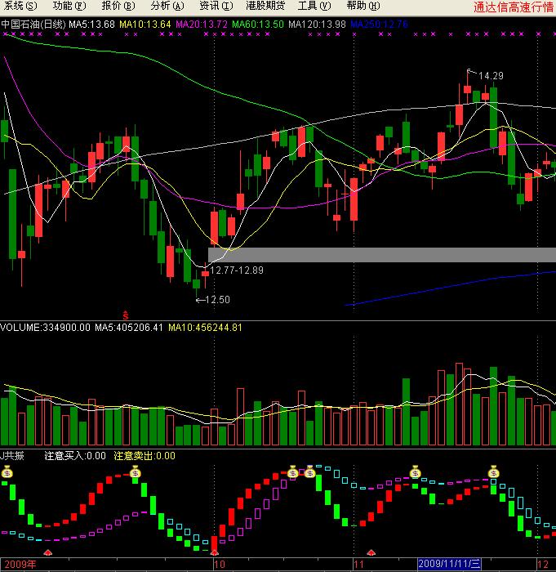Open the 分析(A) menu

[x=167, y=6]
